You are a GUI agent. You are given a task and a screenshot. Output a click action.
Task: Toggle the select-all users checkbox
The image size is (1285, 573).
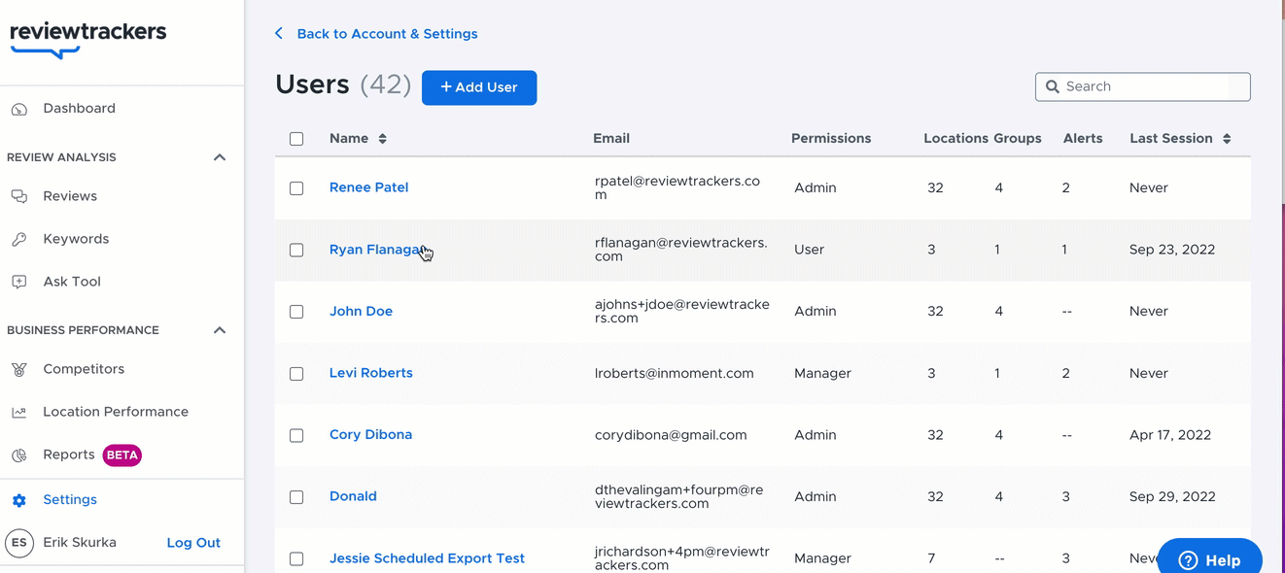pyautogui.click(x=296, y=139)
